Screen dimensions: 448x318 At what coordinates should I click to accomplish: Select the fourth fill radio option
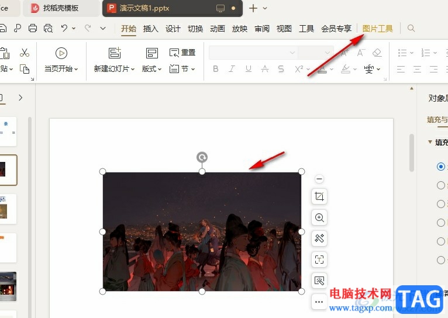tap(441, 223)
